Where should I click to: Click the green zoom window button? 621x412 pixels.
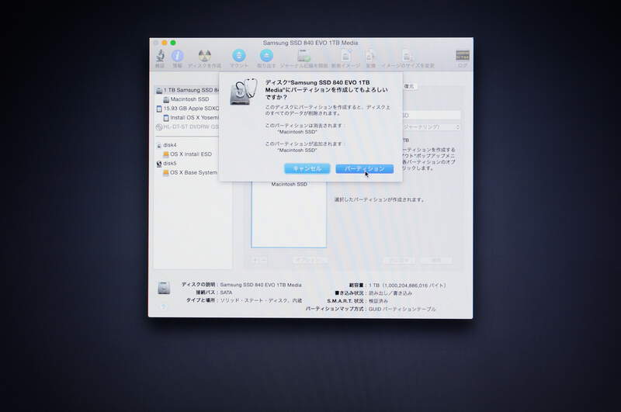173,43
